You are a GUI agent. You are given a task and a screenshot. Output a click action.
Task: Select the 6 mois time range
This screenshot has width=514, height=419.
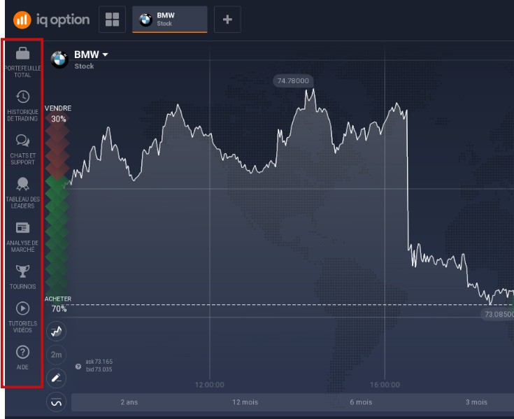361,402
